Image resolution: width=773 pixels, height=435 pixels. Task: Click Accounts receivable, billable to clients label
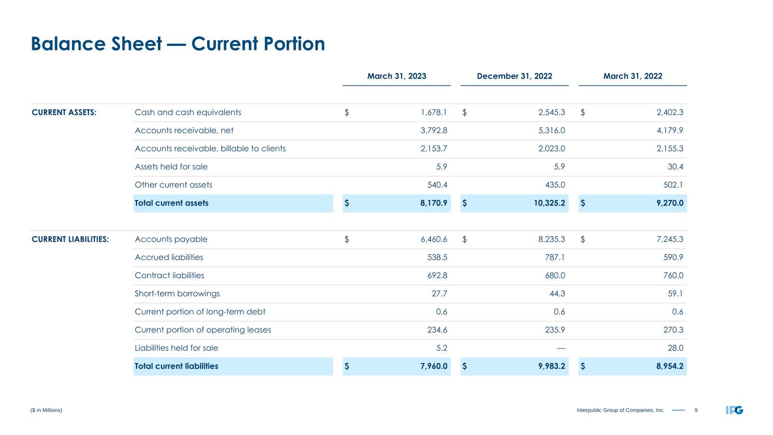pyautogui.click(x=210, y=148)
